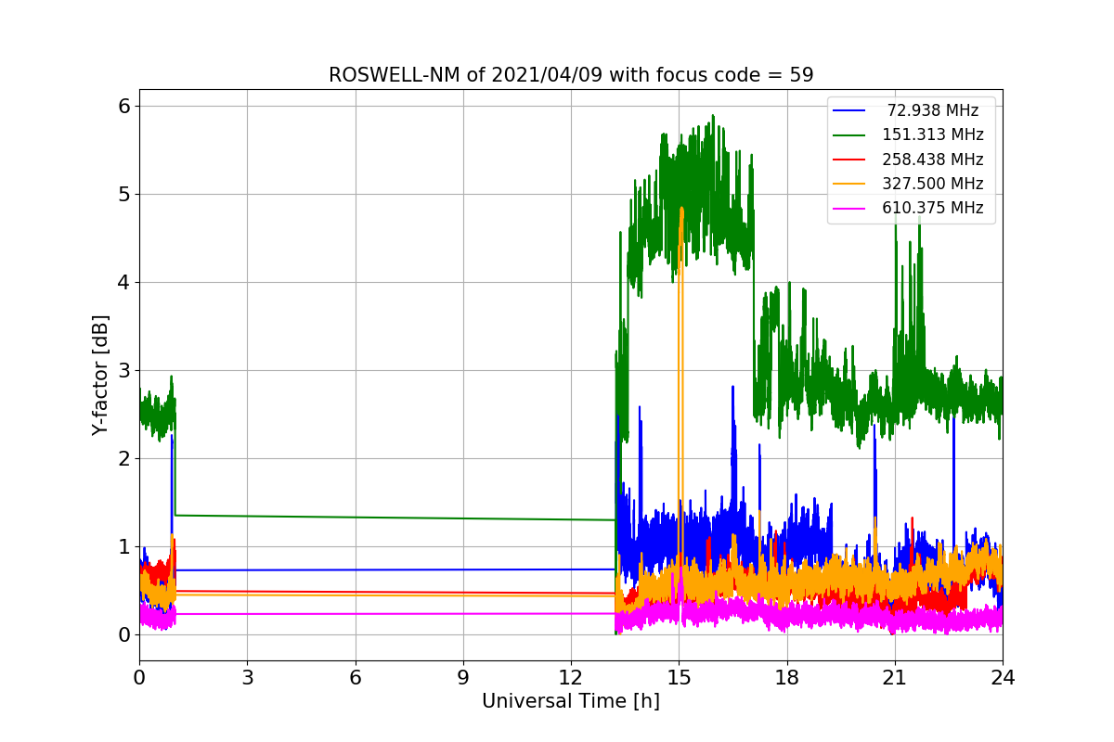Viewport: 1114px width, 742px height.
Task: Click the orange line sample in legend
Action: click(x=849, y=184)
